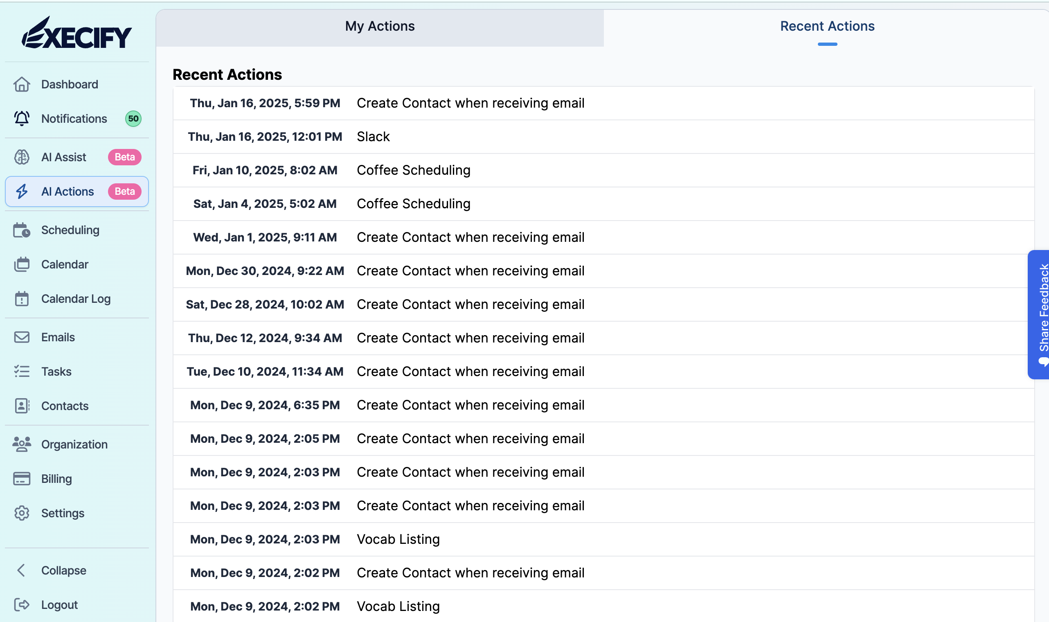This screenshot has height=622, width=1049.
Task: Click the green 50 notifications badge
Action: (133, 119)
